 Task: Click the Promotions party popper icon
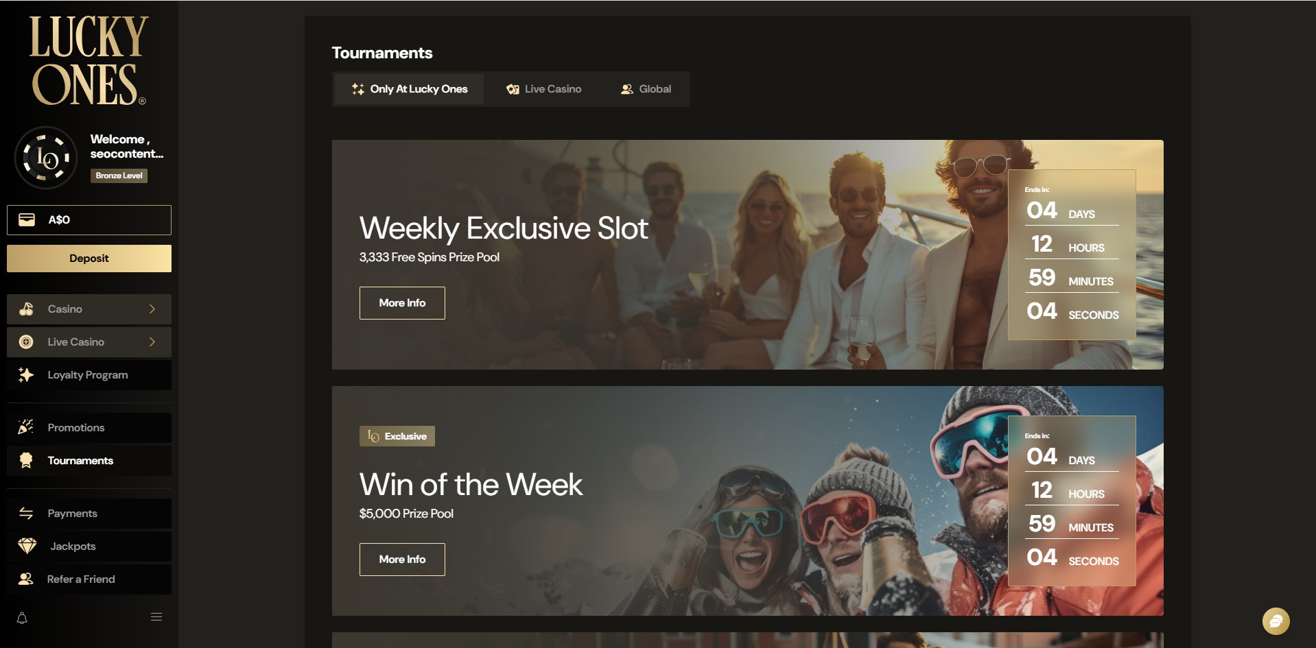coord(26,427)
